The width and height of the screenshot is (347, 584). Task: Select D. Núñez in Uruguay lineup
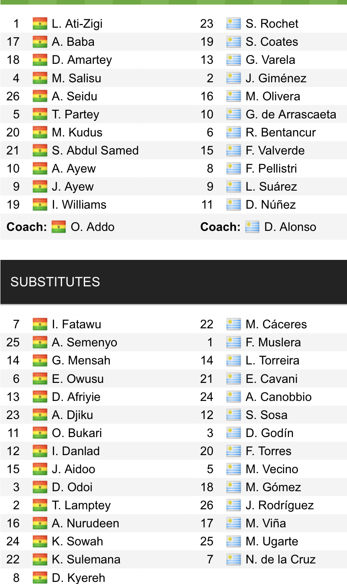pos(271,204)
